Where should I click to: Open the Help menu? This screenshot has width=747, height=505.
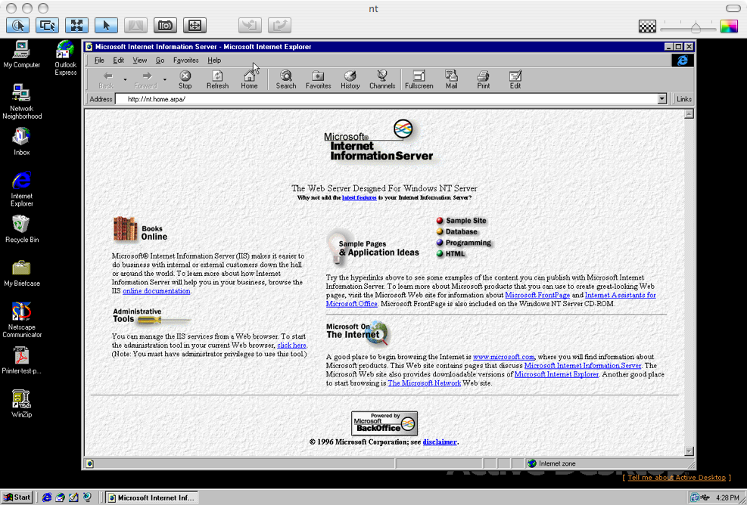point(214,60)
